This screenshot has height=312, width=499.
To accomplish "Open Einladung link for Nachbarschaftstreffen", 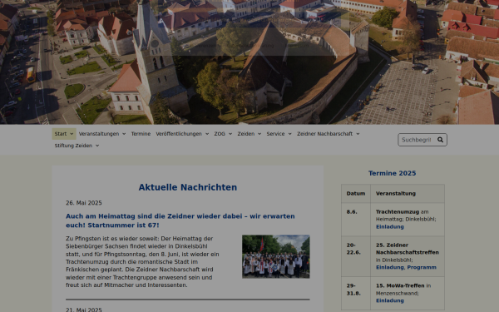I will pyautogui.click(x=390, y=267).
